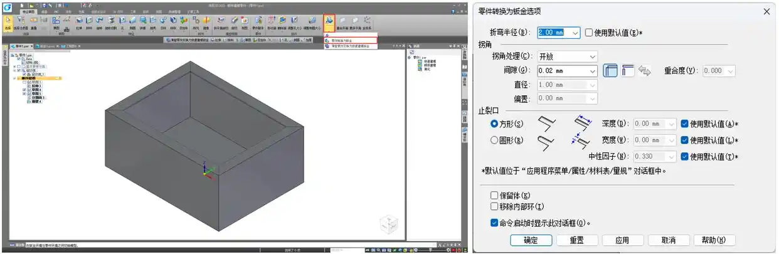This screenshot has width=779, height=254.
Task: Choose 零件转换为钣金 from the dropdown menu
Action: pos(351,41)
